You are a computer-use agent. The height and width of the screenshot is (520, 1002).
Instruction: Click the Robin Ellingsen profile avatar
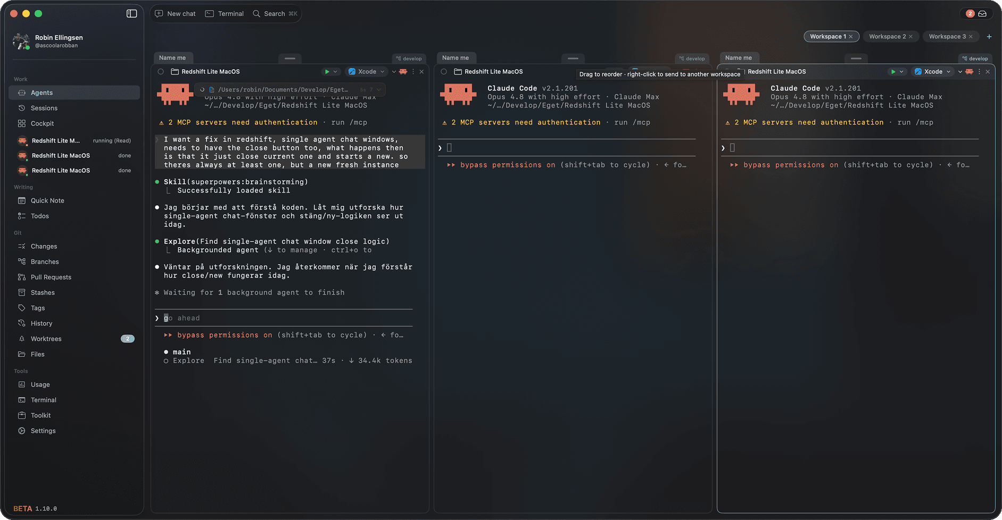point(21,41)
